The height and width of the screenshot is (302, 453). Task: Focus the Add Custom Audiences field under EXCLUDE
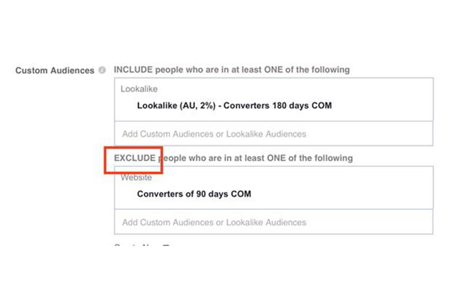click(x=273, y=222)
